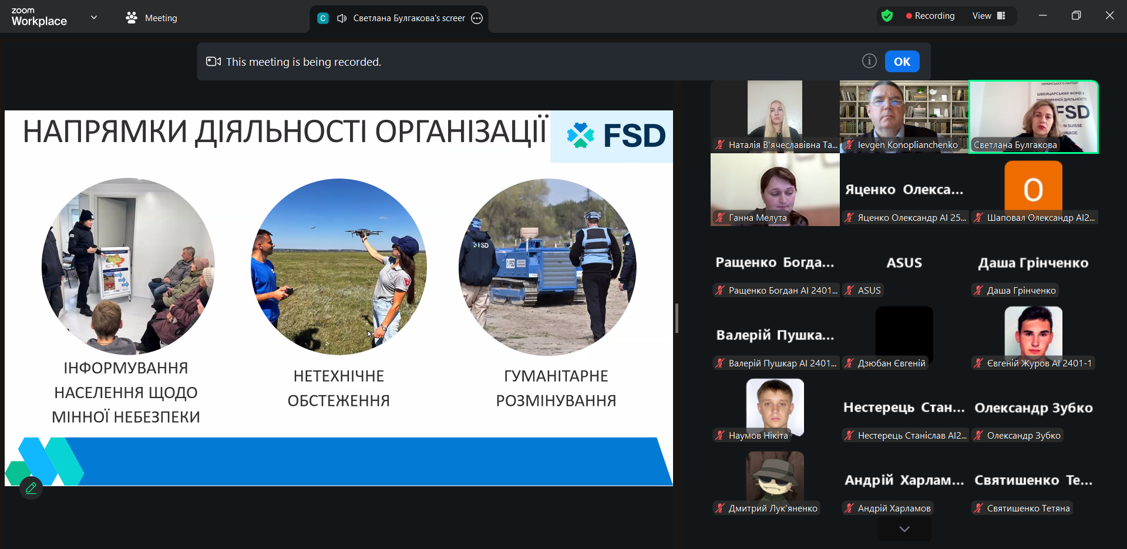Viewport: 1127px width, 549px height.
Task: Expand the Zoom Workplace dropdown arrow
Action: pyautogui.click(x=94, y=18)
